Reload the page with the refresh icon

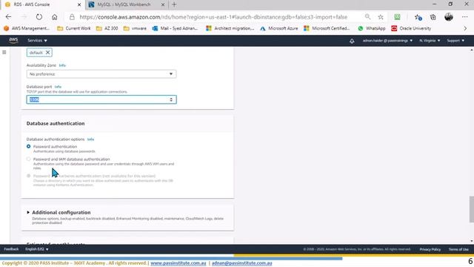pos(39,17)
